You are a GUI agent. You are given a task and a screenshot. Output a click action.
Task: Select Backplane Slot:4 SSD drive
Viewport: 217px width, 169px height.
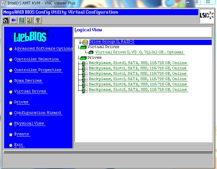pos(138,84)
